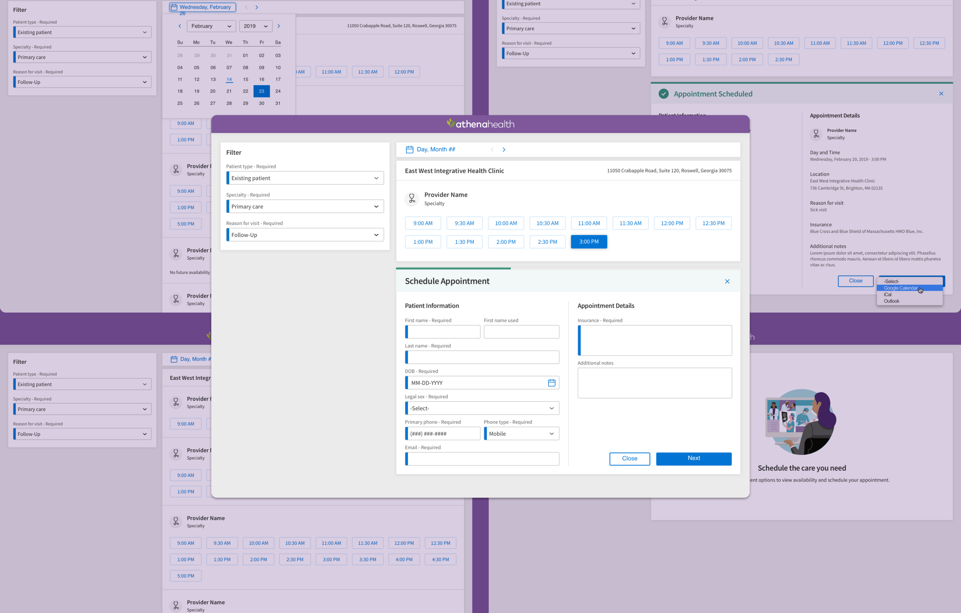Click calendar icon beside Day, Month ## header
Screen dimensions: 961x613
[409, 149]
